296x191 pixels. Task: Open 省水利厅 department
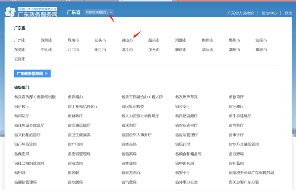click(129, 125)
